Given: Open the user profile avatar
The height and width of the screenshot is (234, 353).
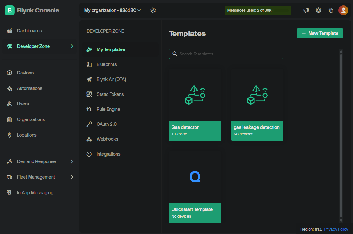Looking at the screenshot, I should [x=343, y=10].
